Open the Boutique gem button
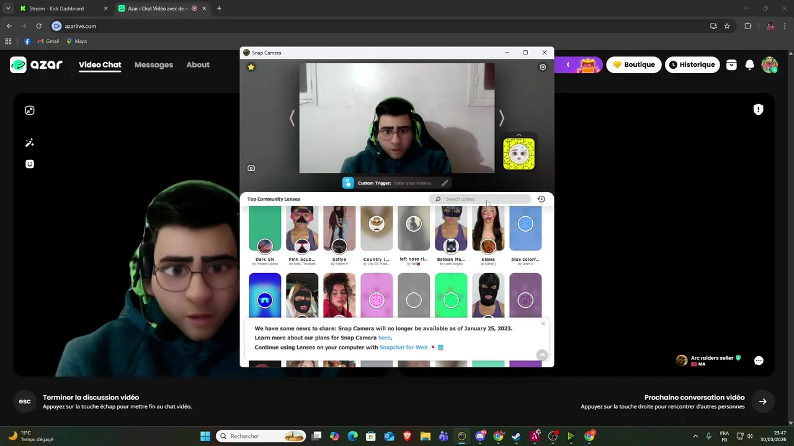The image size is (794, 446). [x=633, y=64]
